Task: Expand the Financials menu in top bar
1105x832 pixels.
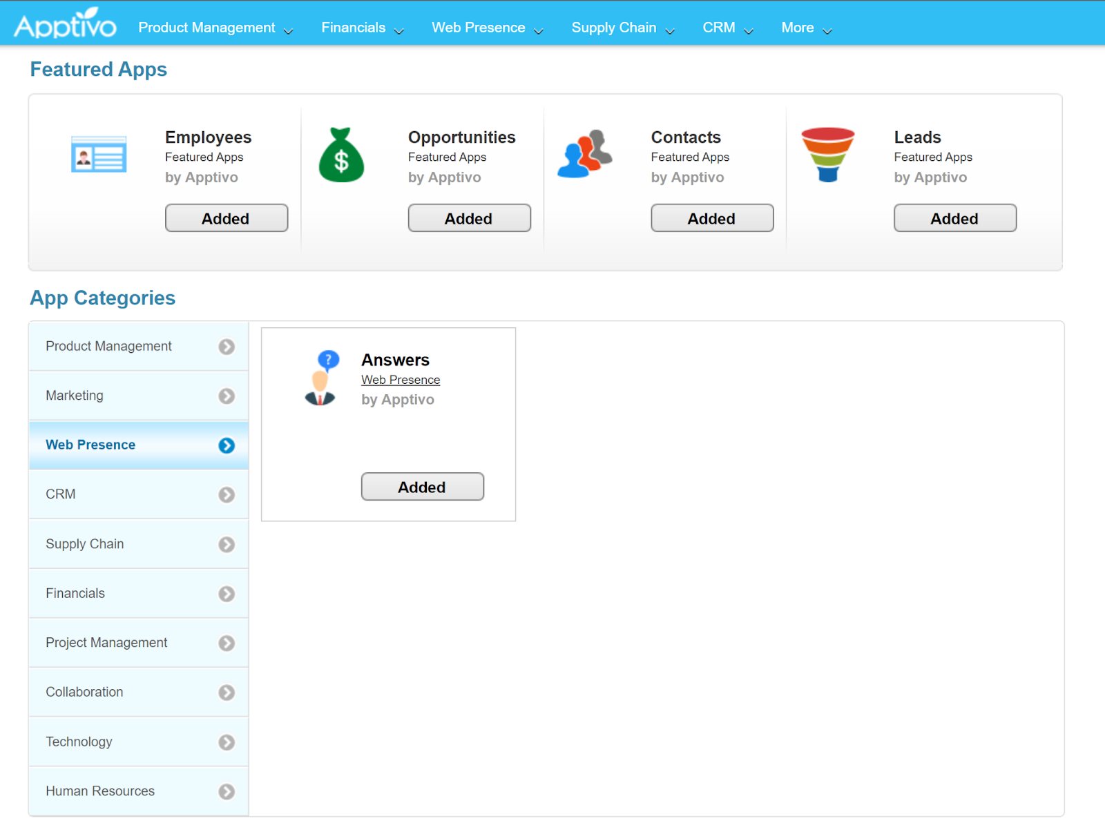Action: [x=362, y=28]
